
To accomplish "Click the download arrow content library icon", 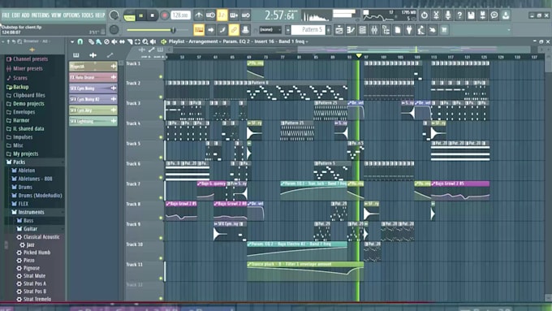I will [x=506, y=15].
